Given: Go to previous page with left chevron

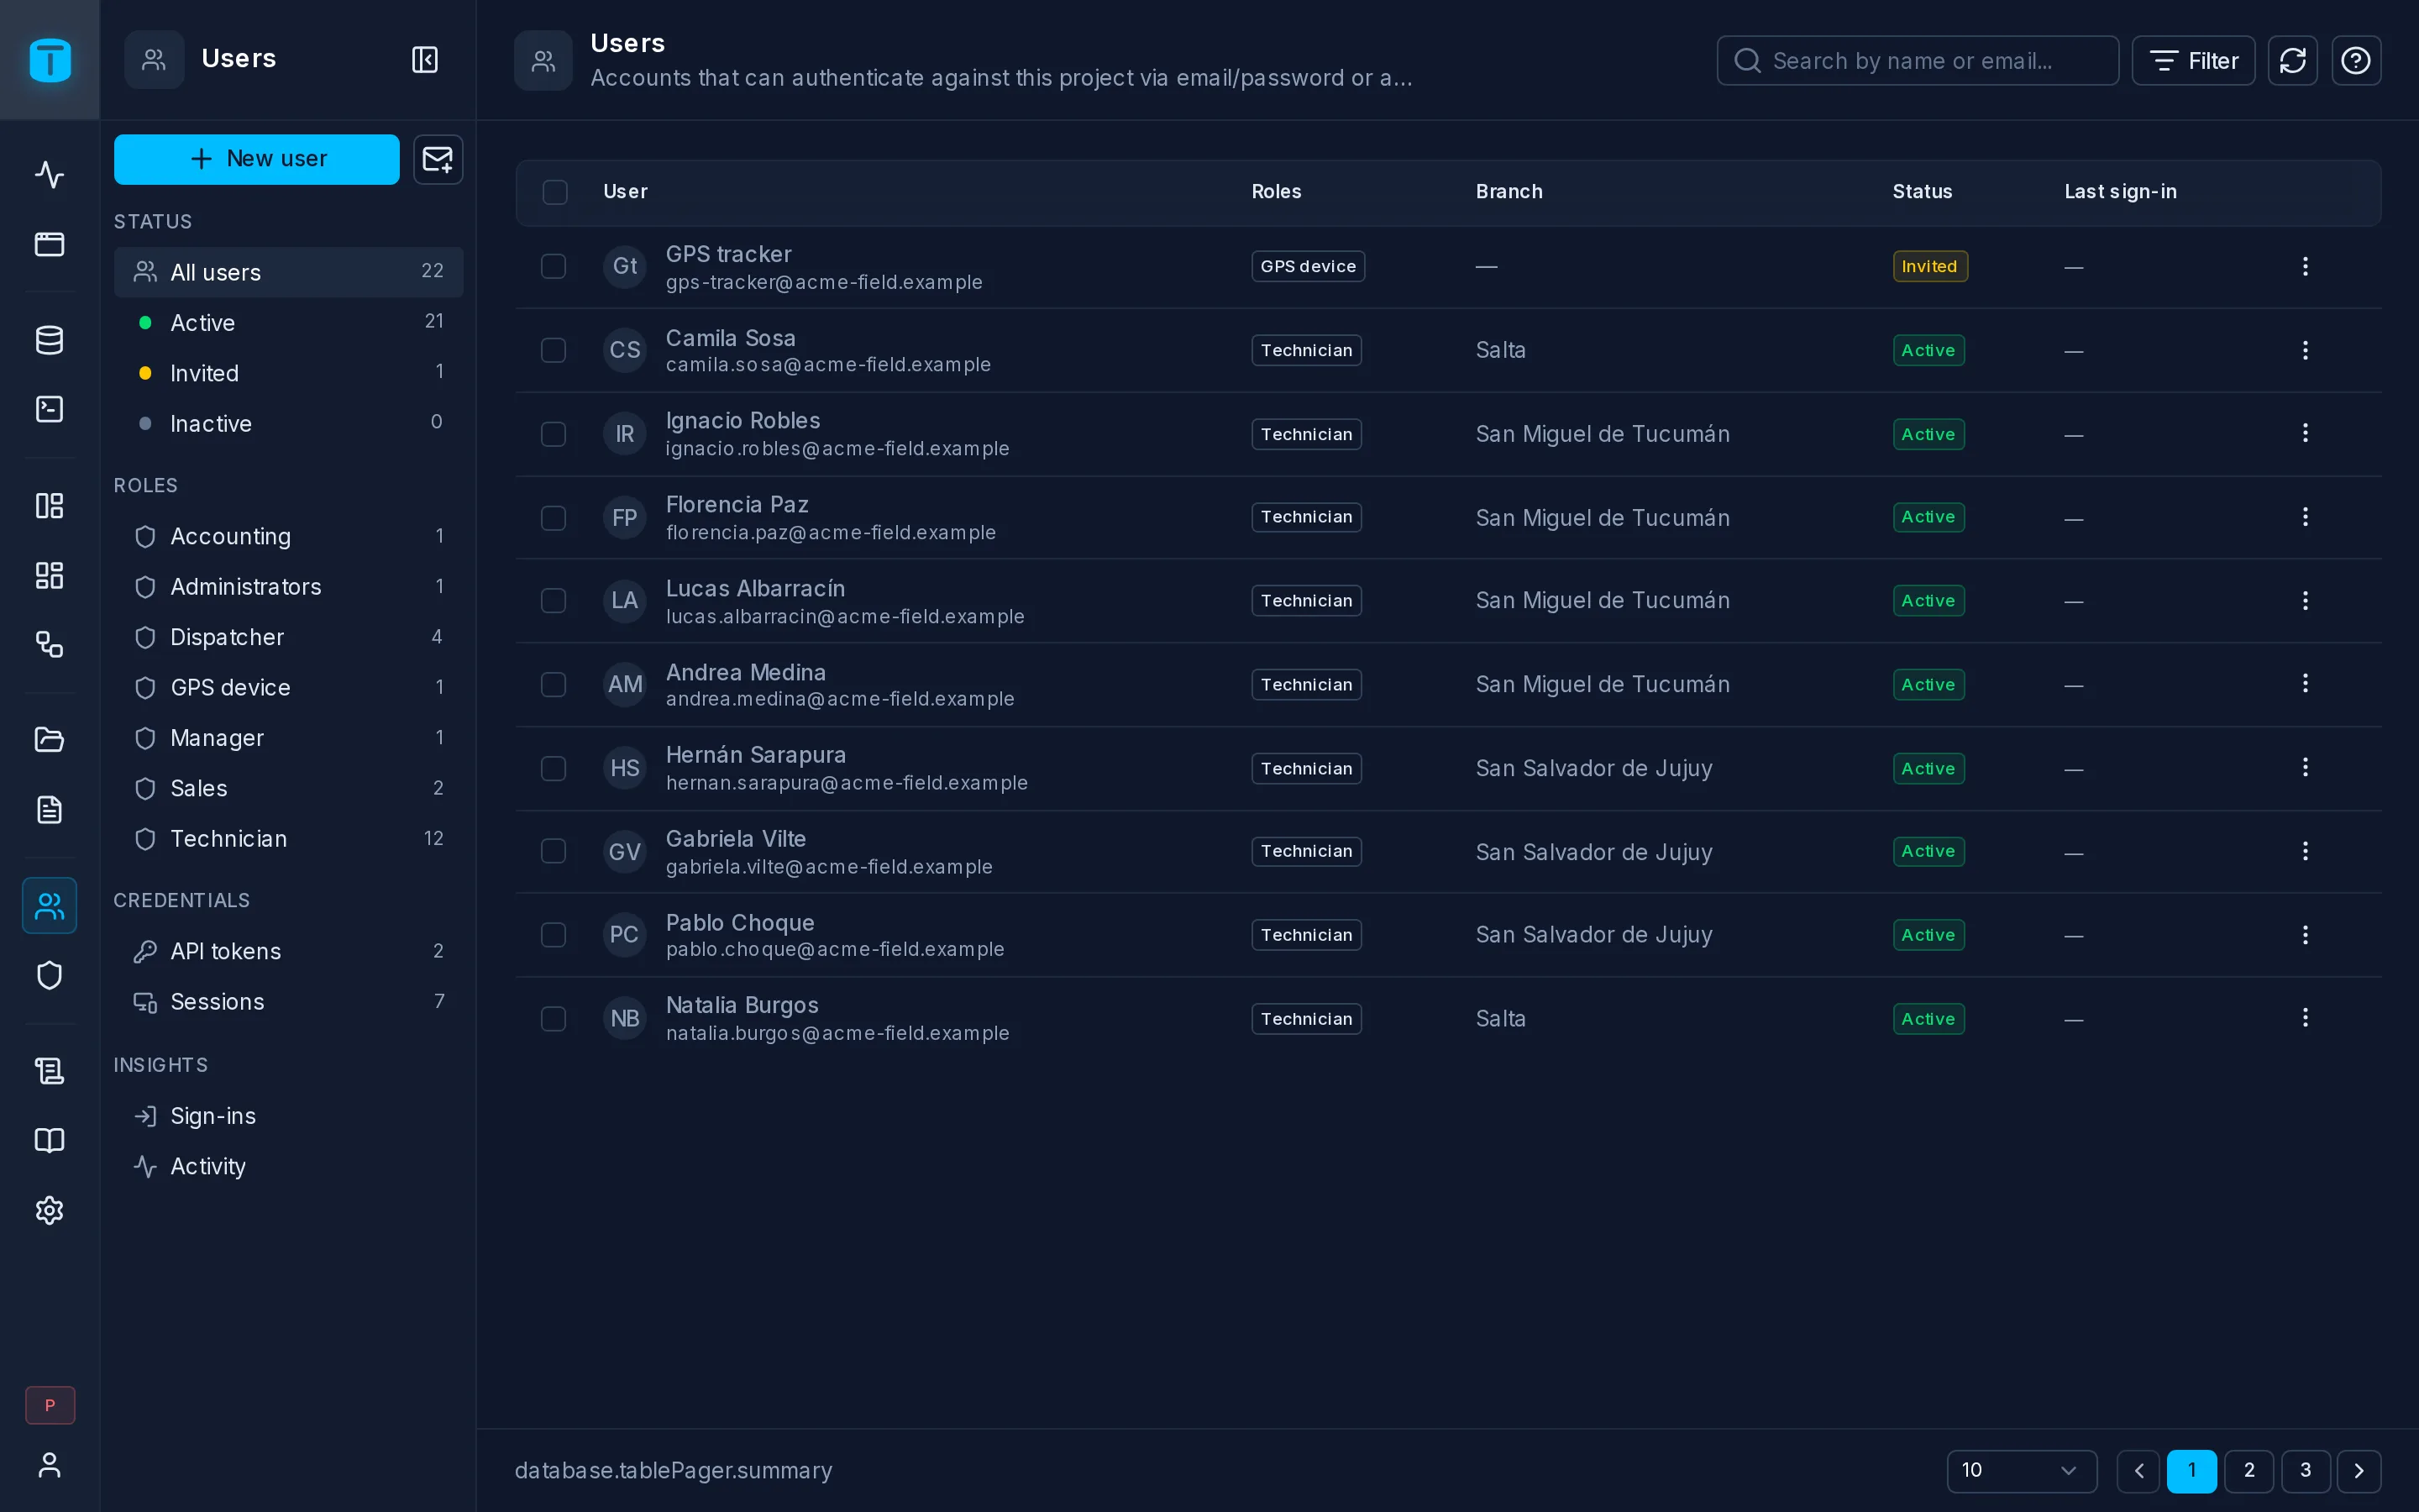Looking at the screenshot, I should click(2139, 1470).
